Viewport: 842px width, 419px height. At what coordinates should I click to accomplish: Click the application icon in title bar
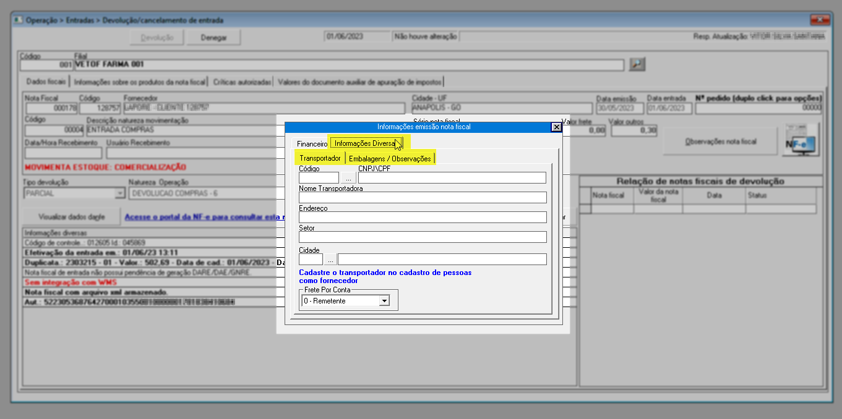[18, 20]
